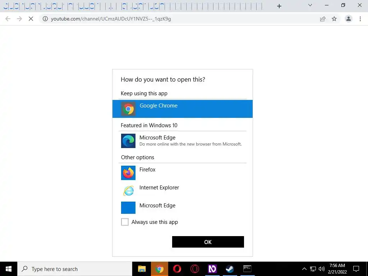Restore down the Chrome window
Screen dimensions: 368x276
(343, 5)
